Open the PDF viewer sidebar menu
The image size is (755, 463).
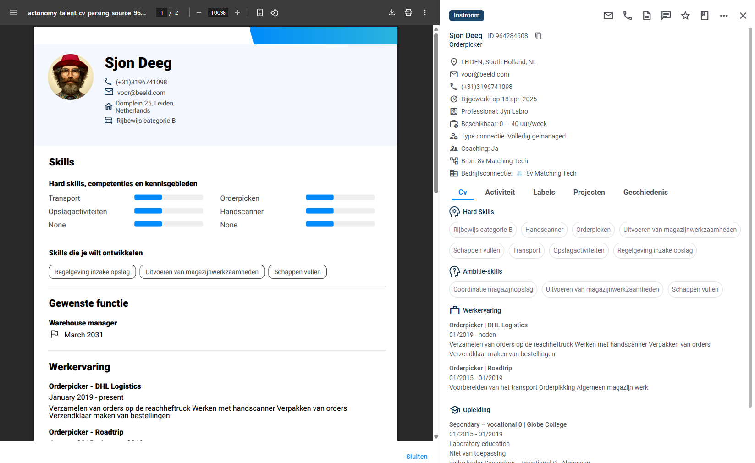(13, 12)
